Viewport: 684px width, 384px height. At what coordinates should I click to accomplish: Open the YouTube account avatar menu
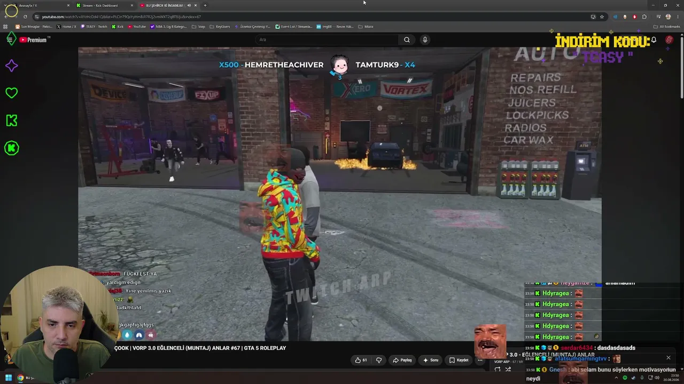pyautogui.click(x=669, y=39)
